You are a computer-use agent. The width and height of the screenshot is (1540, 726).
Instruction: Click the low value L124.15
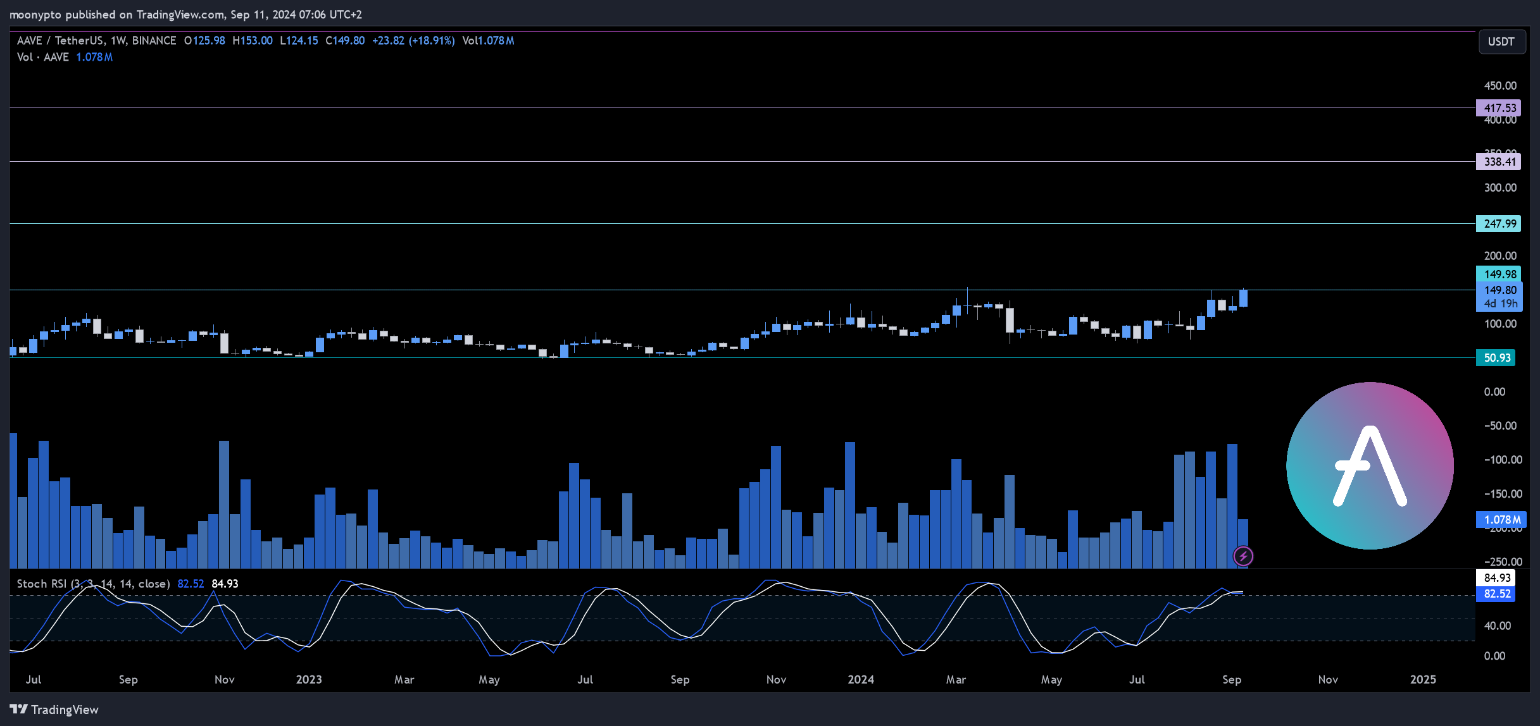(x=299, y=40)
